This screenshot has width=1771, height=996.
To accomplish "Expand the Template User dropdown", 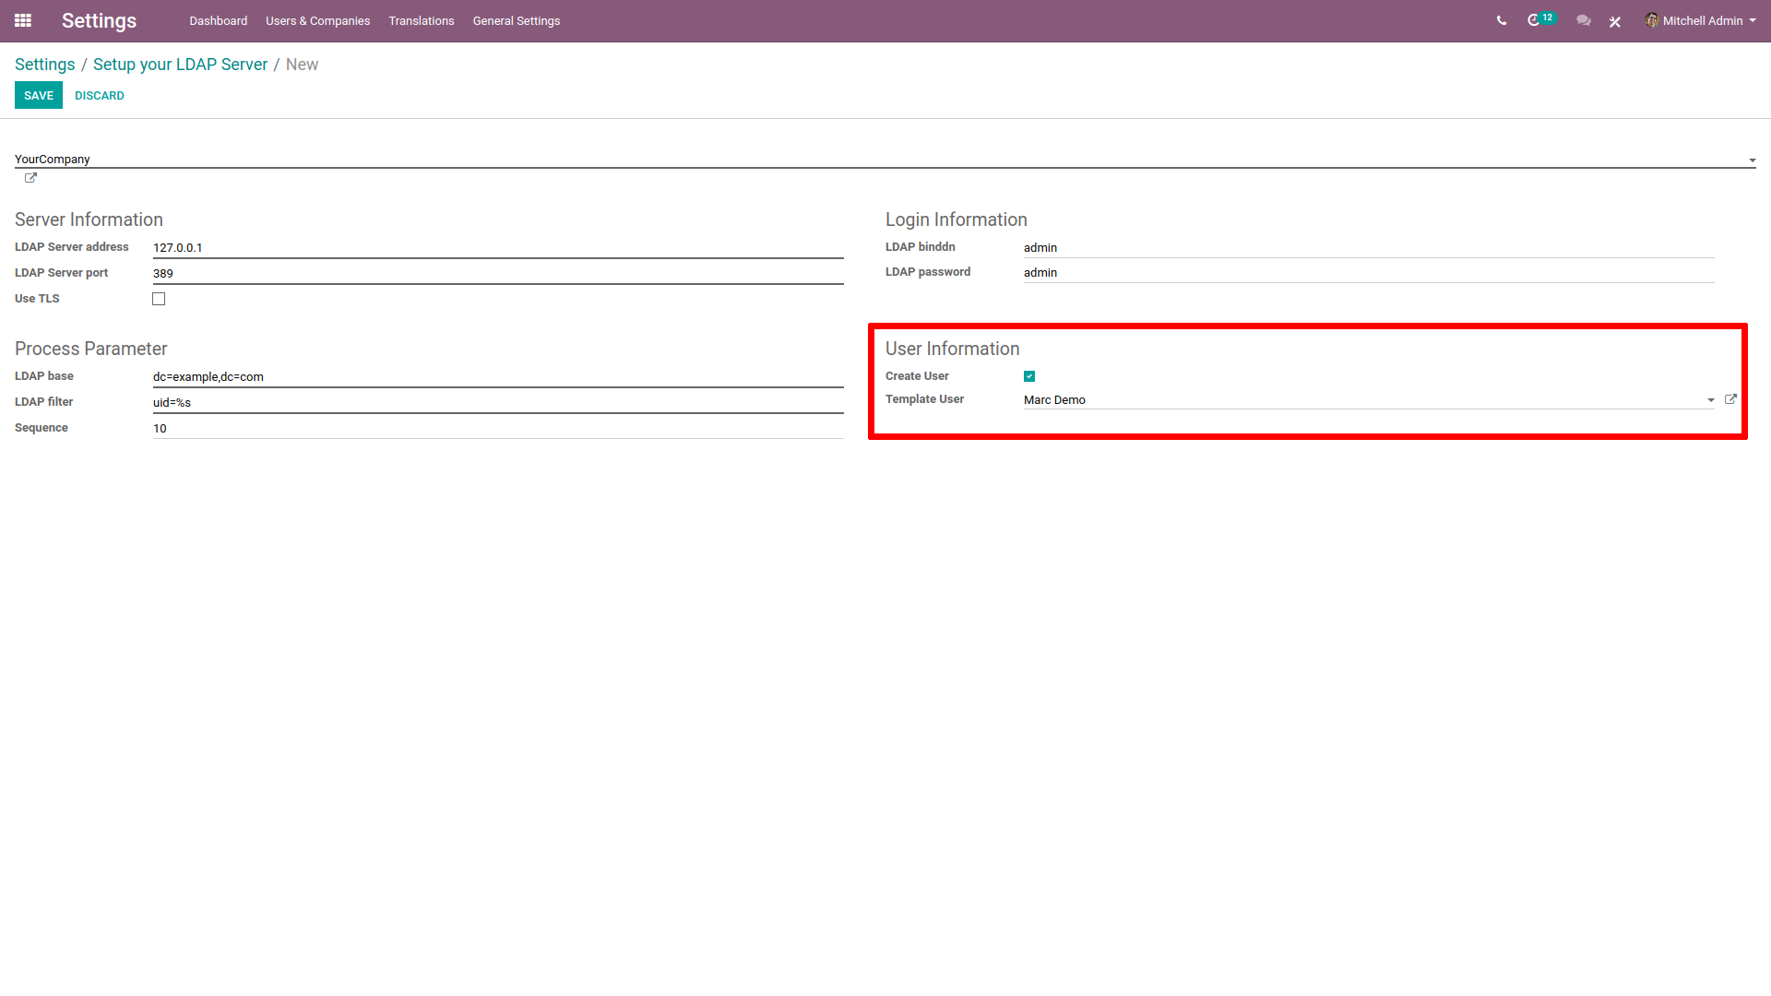I will pos(1711,400).
